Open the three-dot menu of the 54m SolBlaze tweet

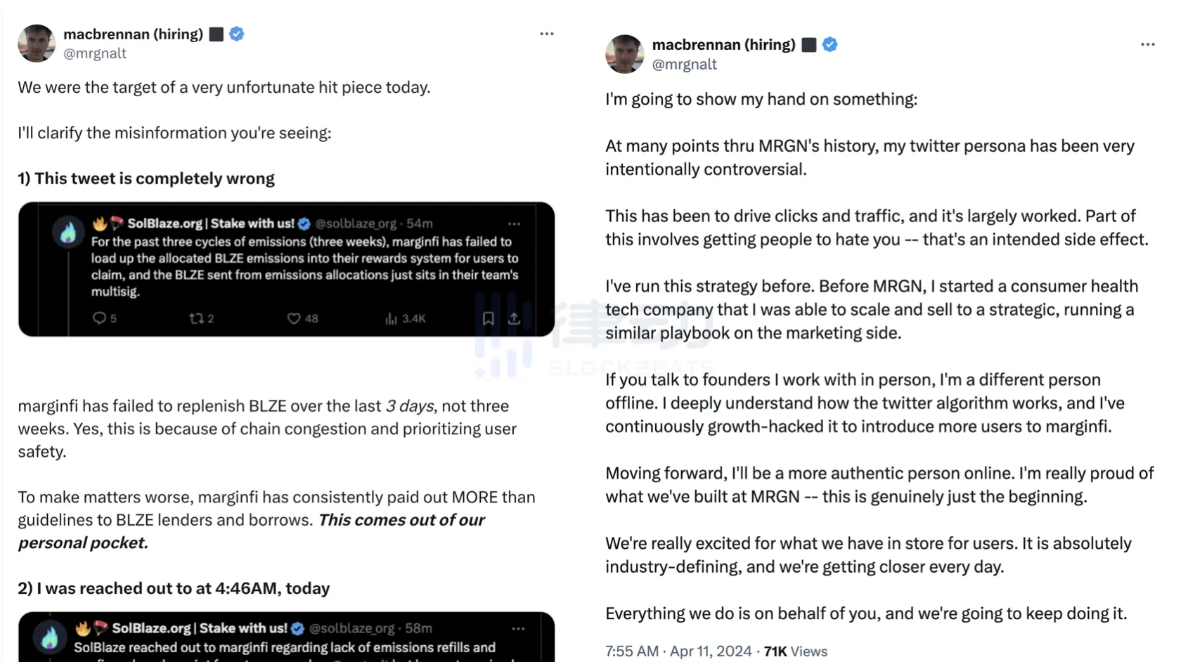pos(514,223)
